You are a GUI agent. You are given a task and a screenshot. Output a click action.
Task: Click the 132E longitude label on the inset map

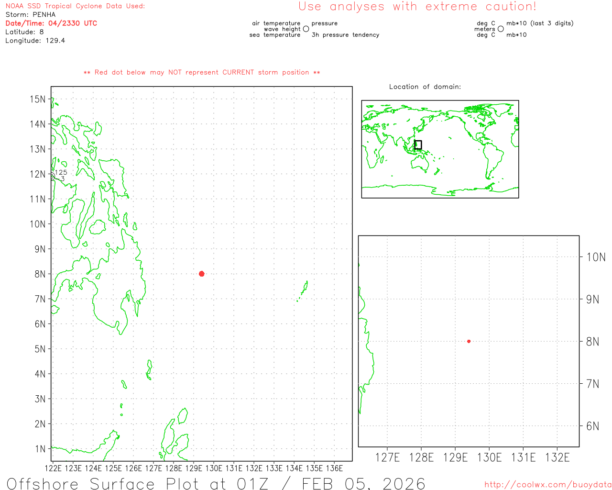coord(557,457)
